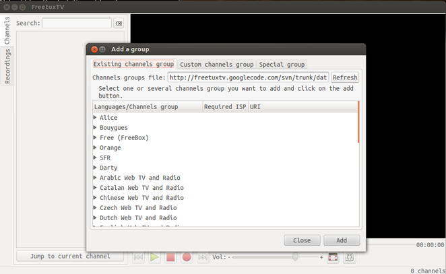This screenshot has width=446, height=274.
Task: Click the 00:00:00 time display
Action: (430, 245)
